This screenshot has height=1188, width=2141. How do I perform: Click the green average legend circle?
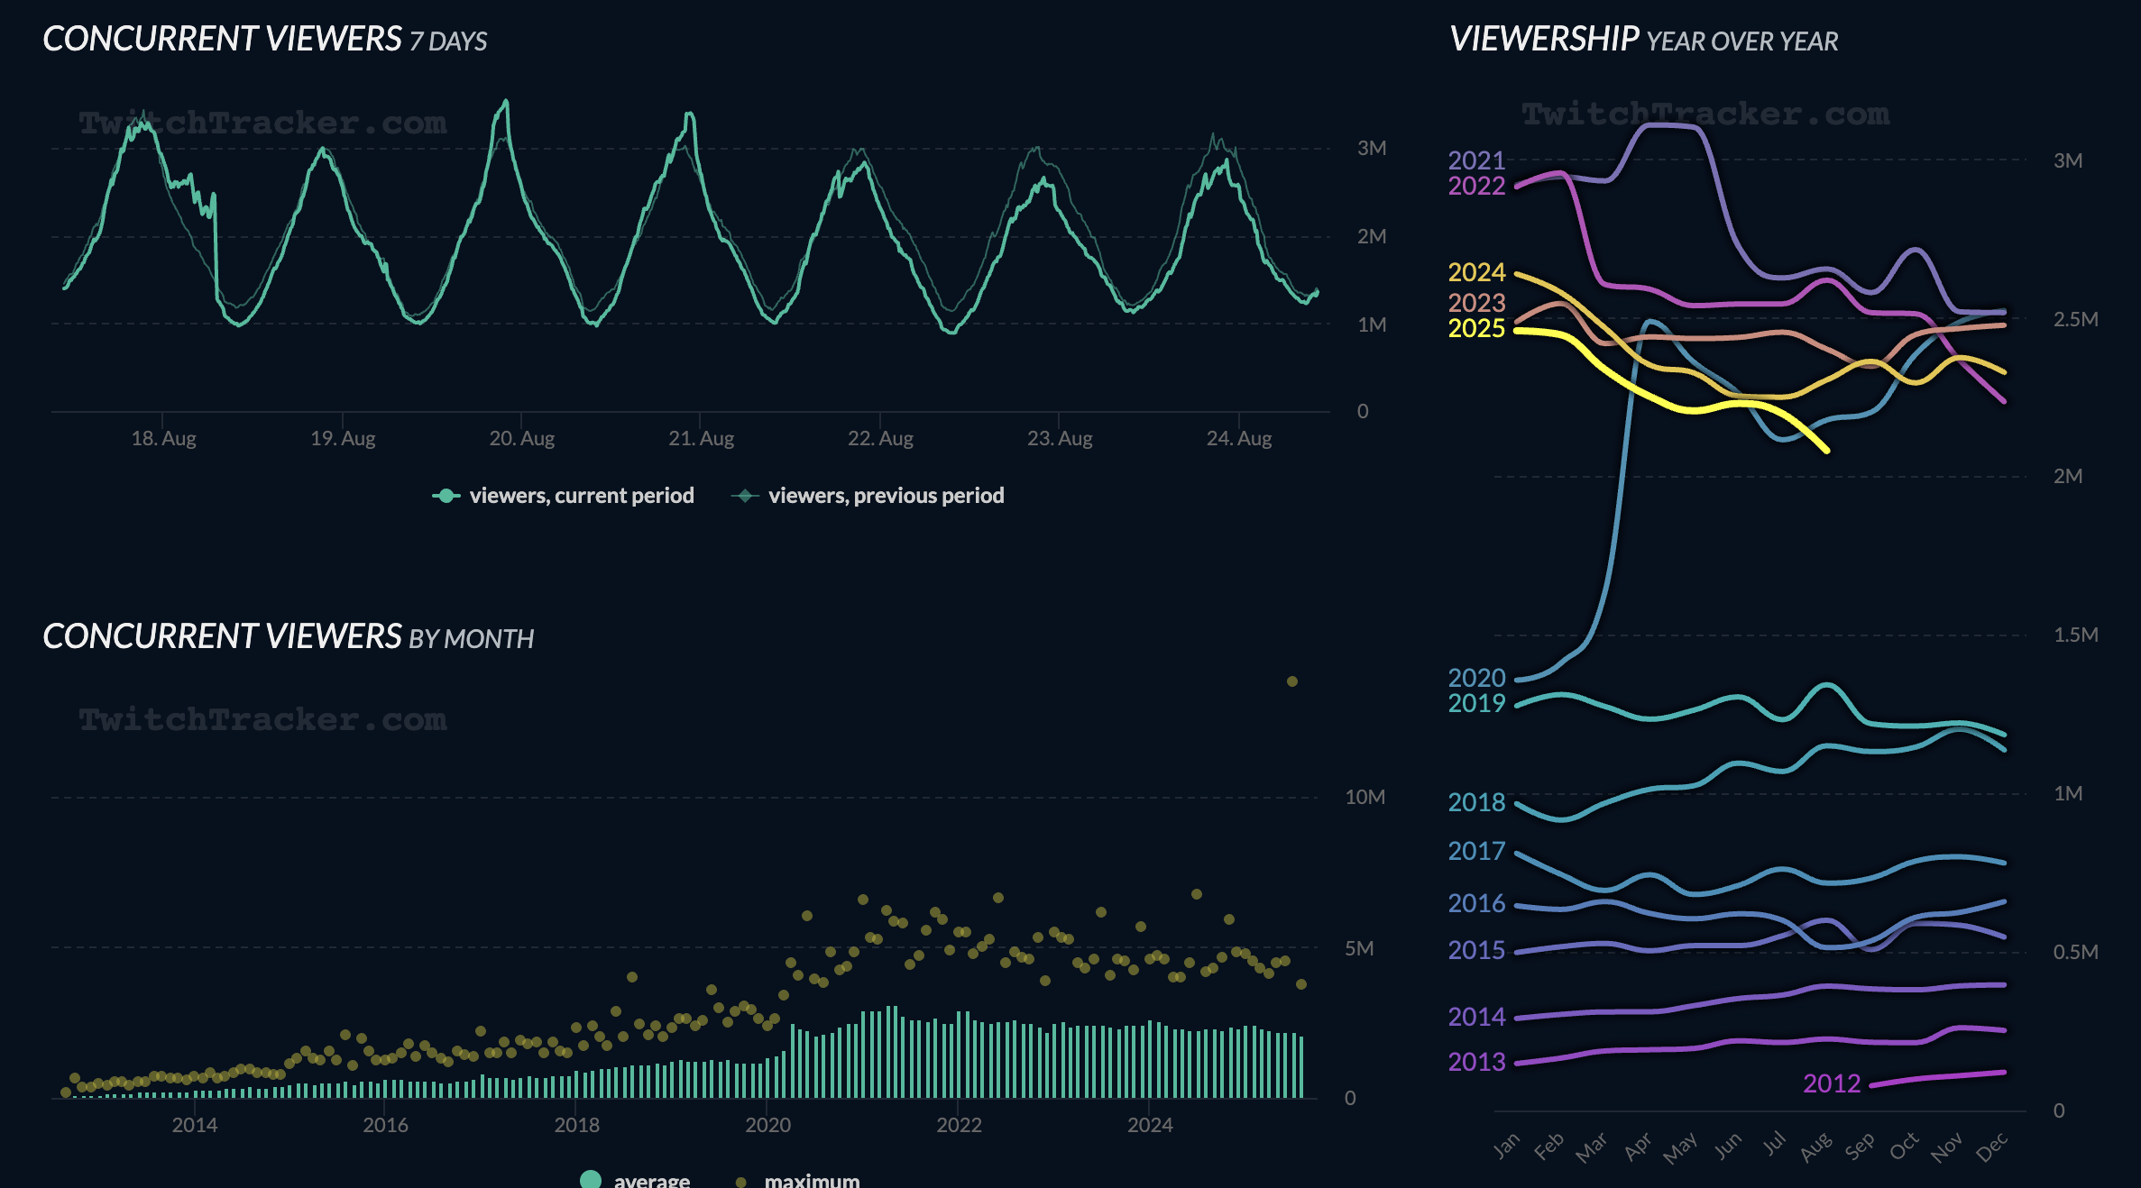[x=591, y=1180]
